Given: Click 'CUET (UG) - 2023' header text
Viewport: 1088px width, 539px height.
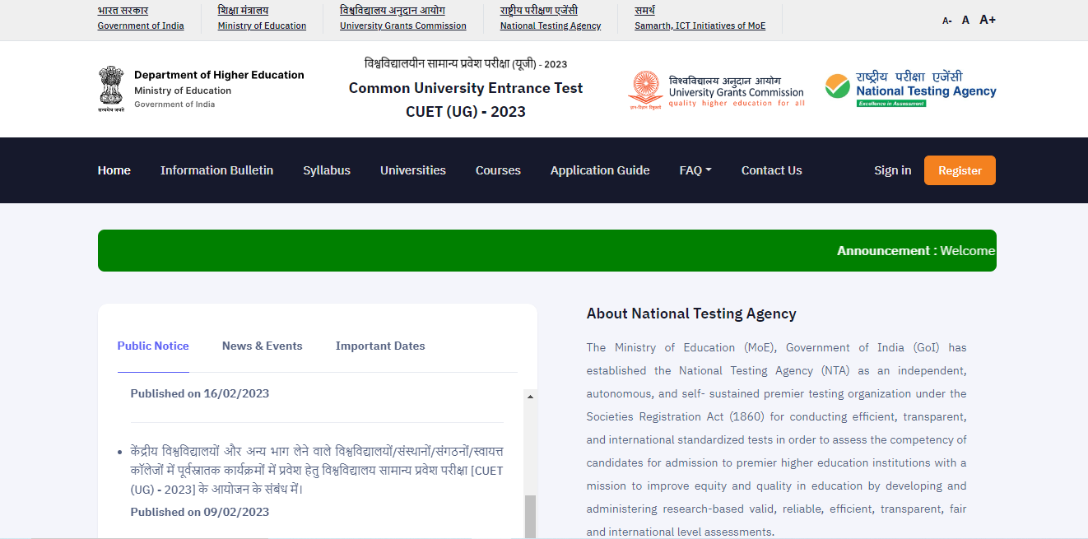Looking at the screenshot, I should coord(466,112).
